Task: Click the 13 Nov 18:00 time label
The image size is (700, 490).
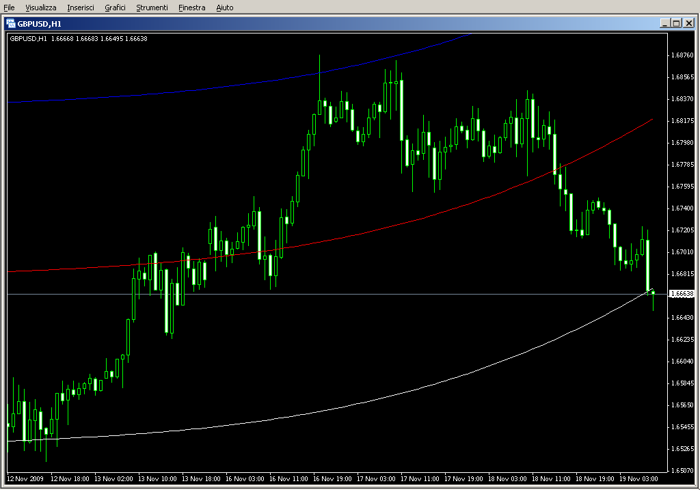Action: 202,479
